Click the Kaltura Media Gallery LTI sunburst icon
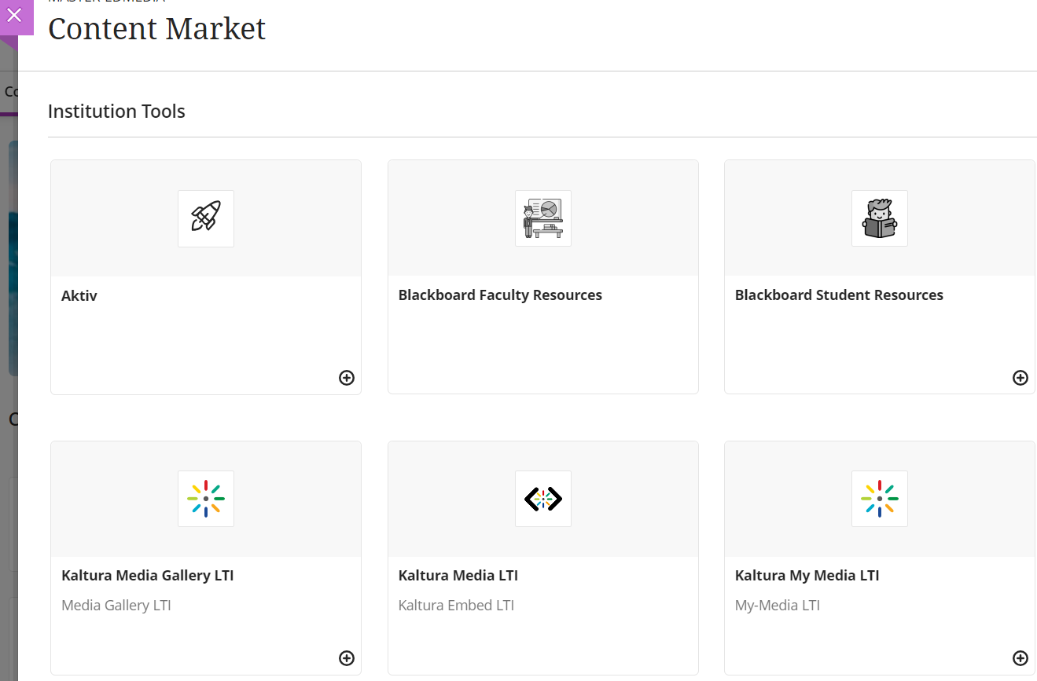1037x681 pixels. click(206, 499)
